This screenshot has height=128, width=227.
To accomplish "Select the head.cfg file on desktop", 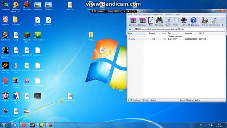I will pyautogui.click(x=16, y=112).
